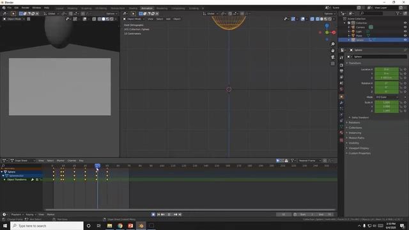
Task: Enable rendered shading in left viewport
Action: pyautogui.click(x=112, y=19)
